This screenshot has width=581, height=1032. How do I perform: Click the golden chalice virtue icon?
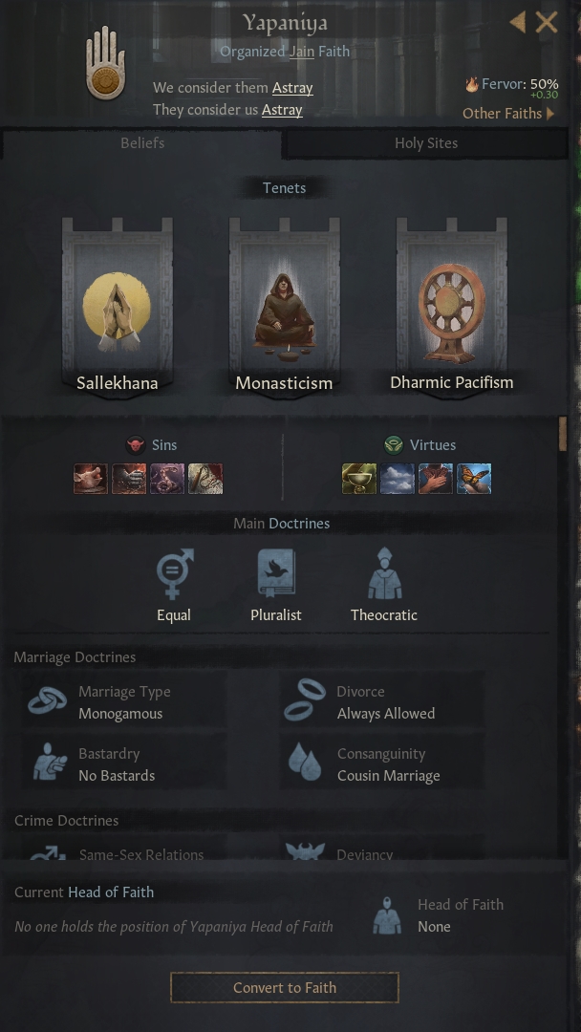click(x=359, y=479)
